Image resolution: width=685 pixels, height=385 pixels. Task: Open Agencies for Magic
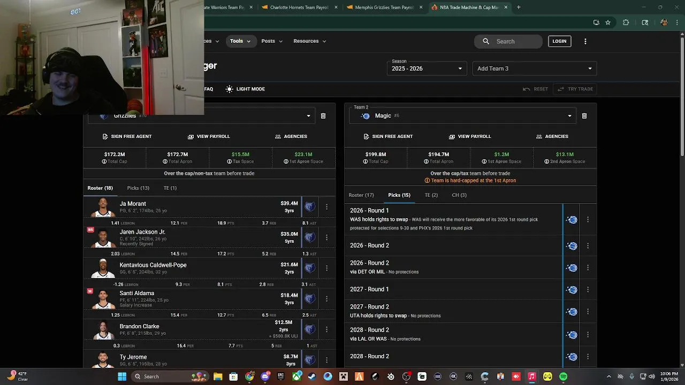[552, 136]
